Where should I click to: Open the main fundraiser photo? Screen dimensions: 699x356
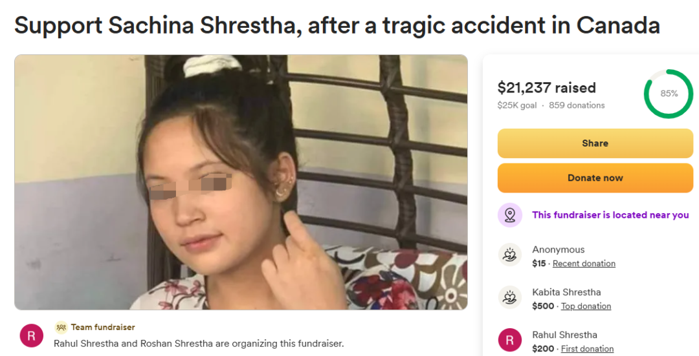click(x=241, y=182)
